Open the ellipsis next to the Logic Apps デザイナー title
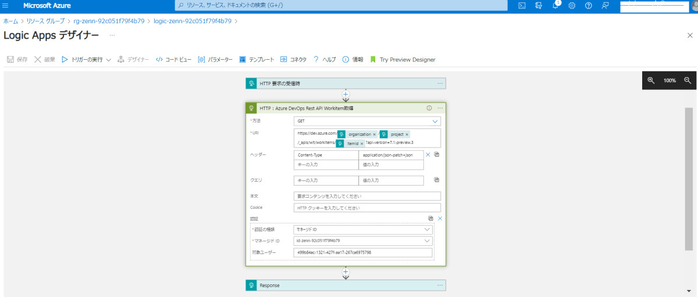This screenshot has width=698, height=297. [x=112, y=35]
